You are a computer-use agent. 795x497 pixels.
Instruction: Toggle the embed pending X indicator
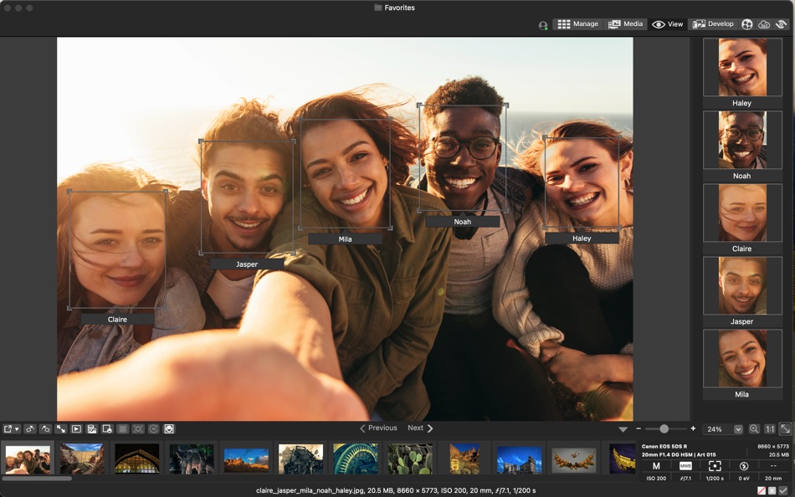(772, 491)
